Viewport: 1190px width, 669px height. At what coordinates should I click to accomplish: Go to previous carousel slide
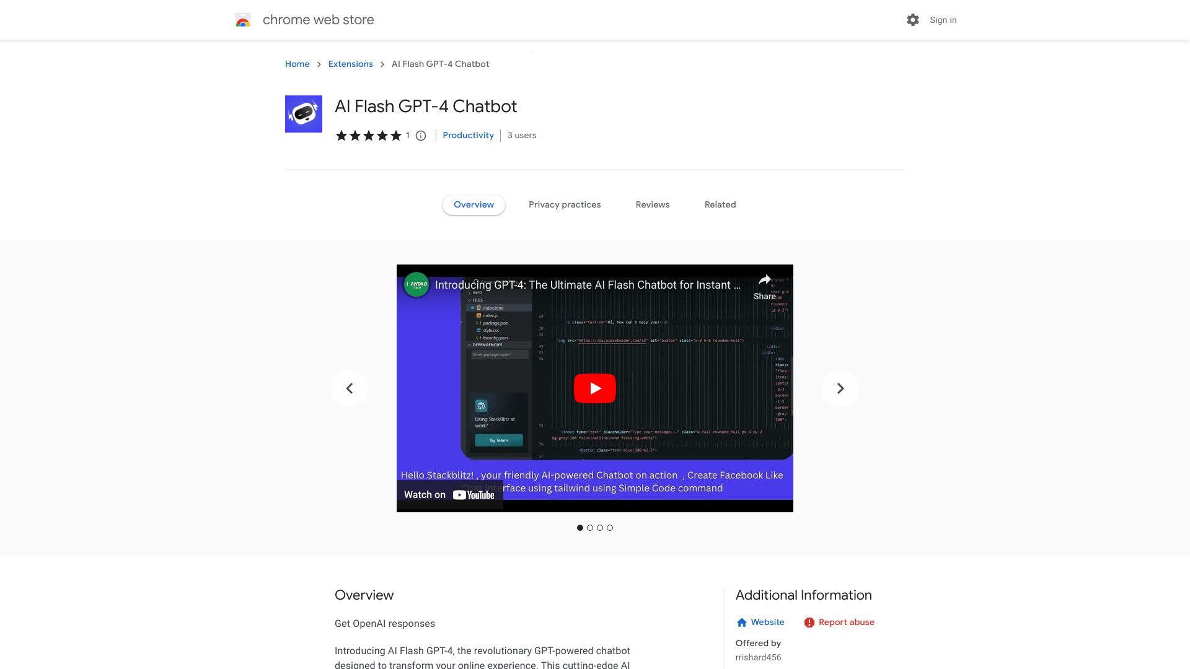pyautogui.click(x=350, y=388)
